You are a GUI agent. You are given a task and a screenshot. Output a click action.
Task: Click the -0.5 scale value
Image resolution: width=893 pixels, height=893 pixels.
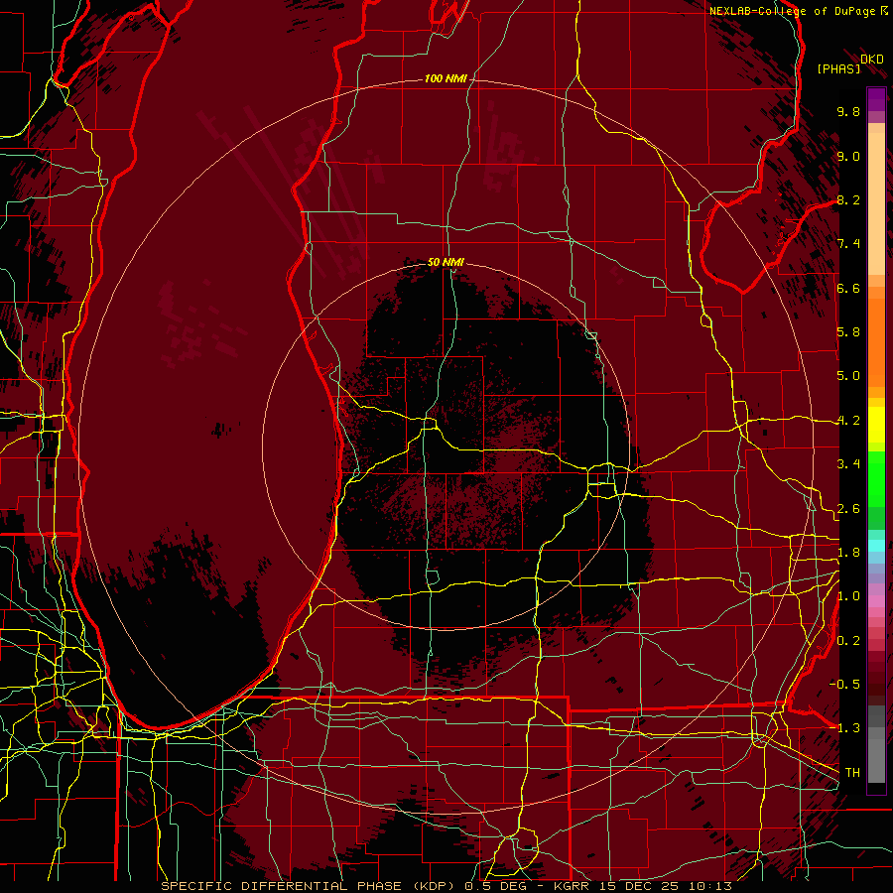tap(844, 685)
